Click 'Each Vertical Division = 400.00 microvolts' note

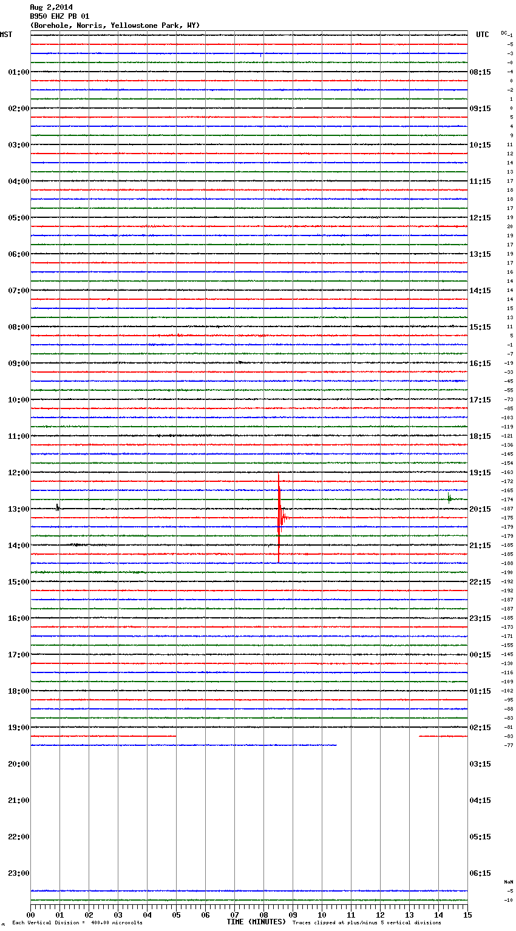point(77,923)
